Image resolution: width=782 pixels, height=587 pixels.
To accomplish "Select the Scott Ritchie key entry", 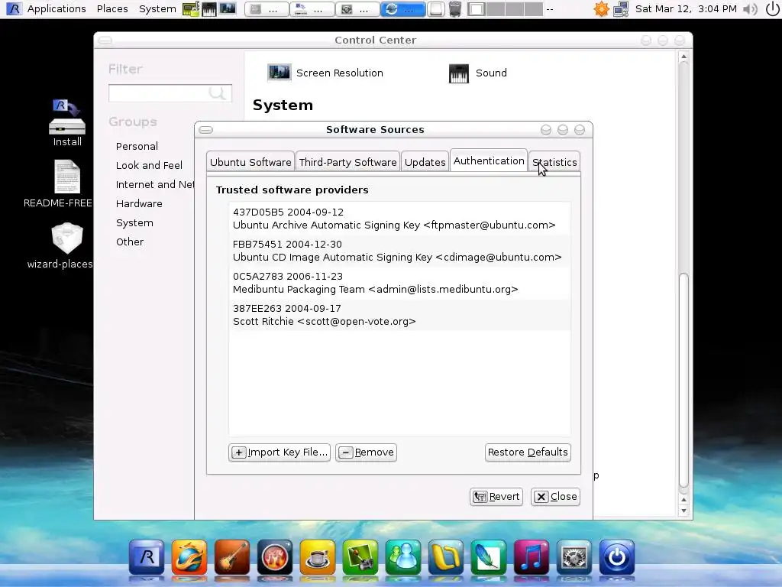I will coord(399,314).
